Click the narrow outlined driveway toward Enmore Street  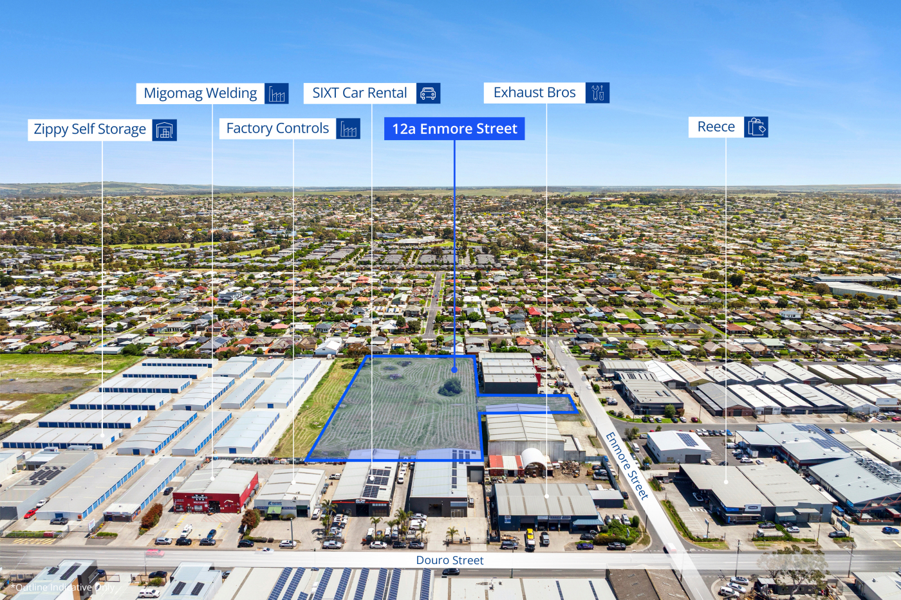[528, 404]
